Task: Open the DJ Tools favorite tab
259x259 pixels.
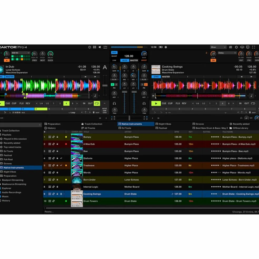Action: (x=125, y=128)
